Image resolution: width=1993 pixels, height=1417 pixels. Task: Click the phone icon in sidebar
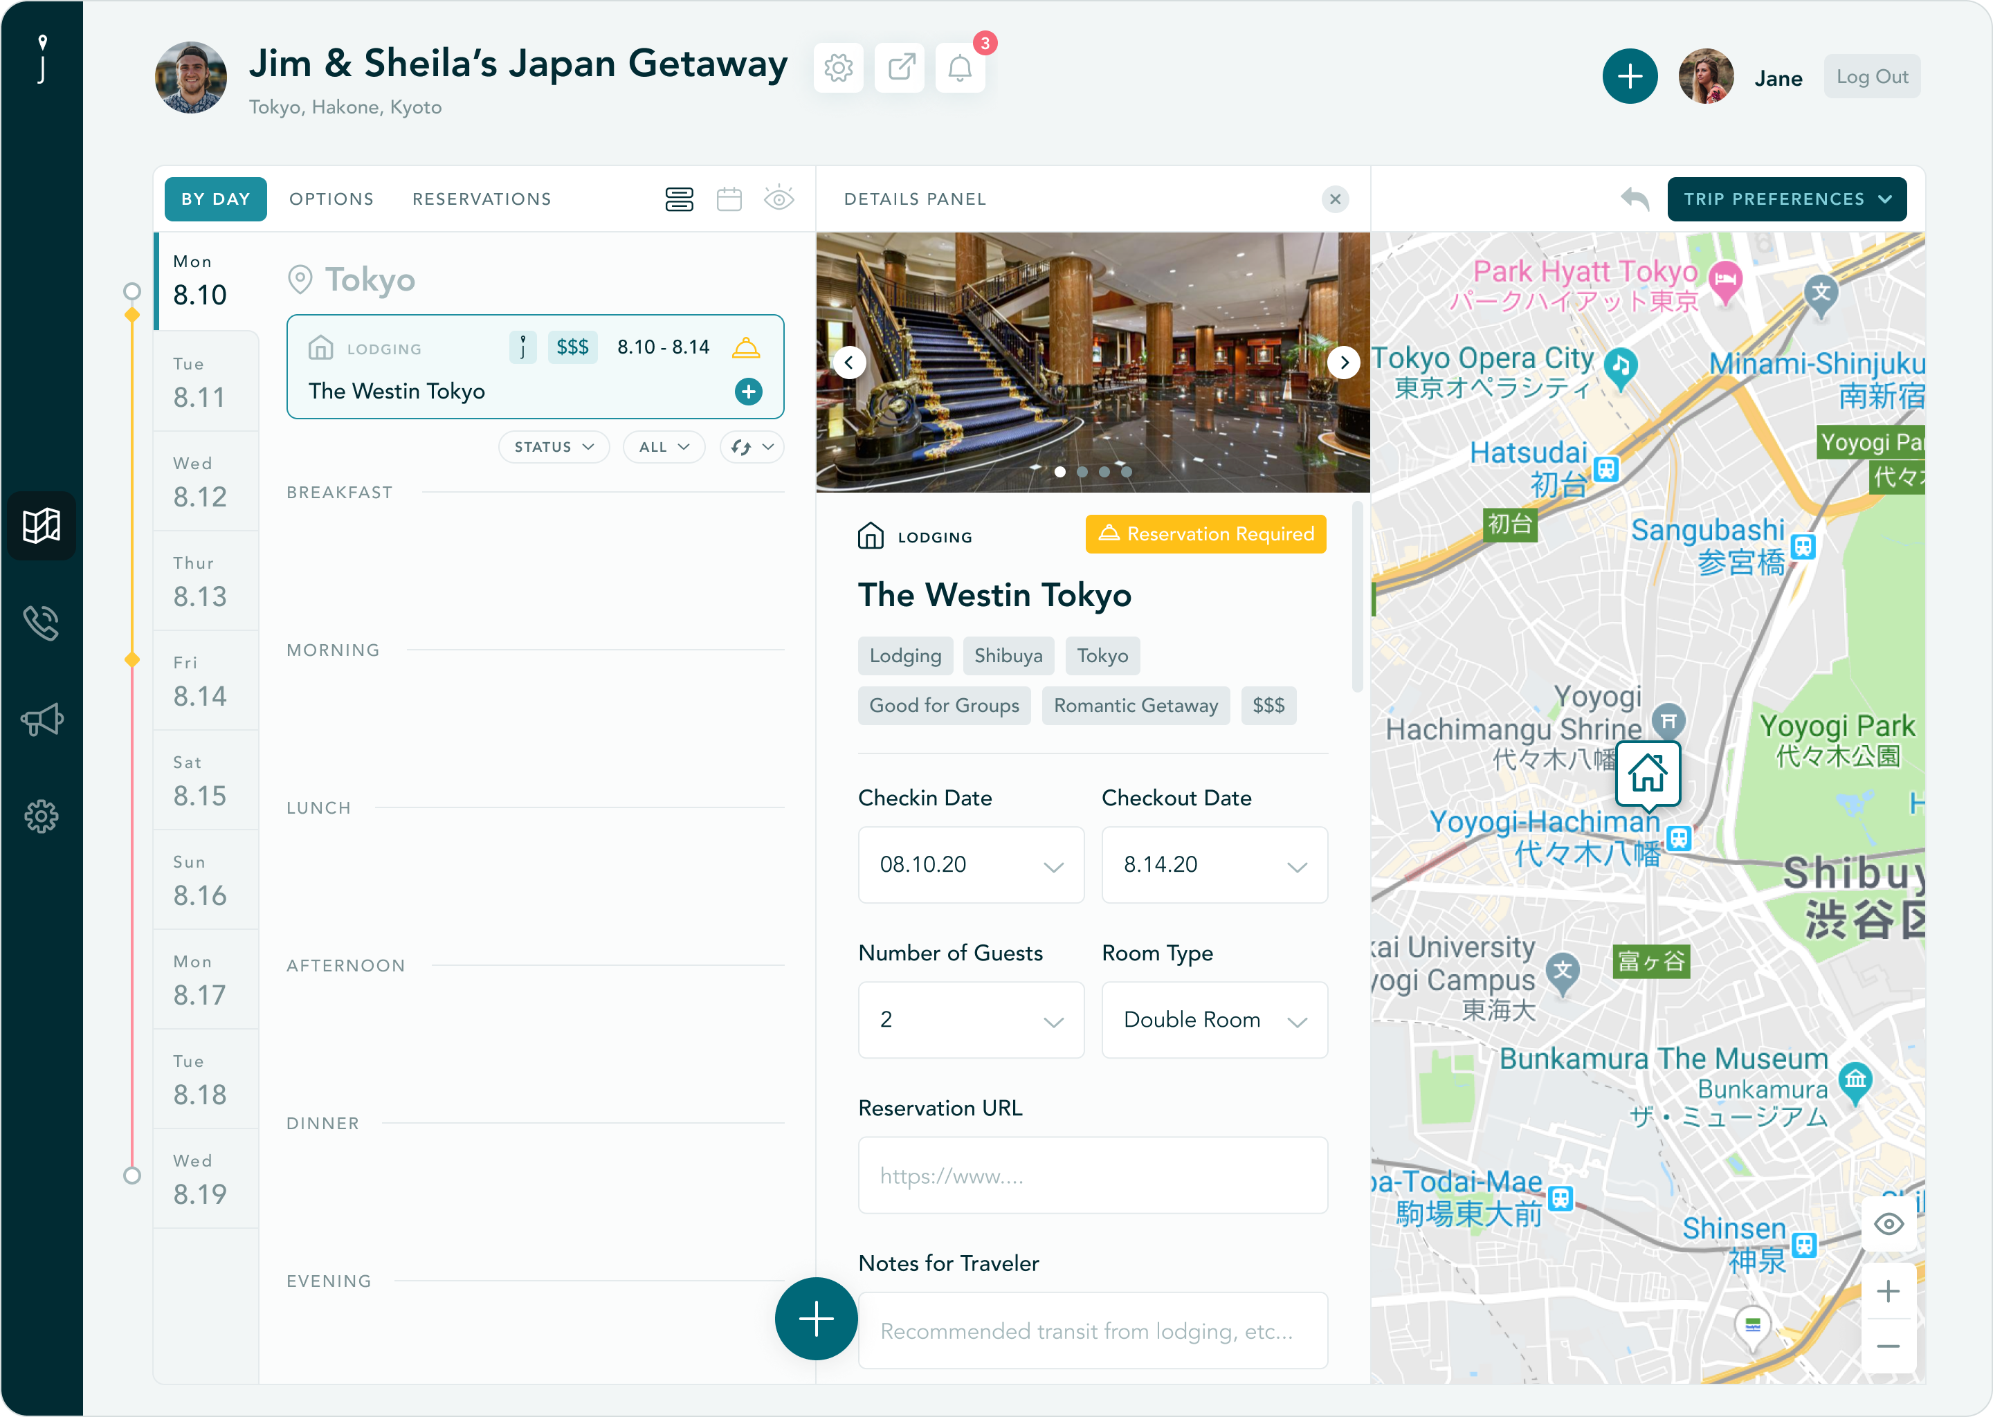[41, 623]
